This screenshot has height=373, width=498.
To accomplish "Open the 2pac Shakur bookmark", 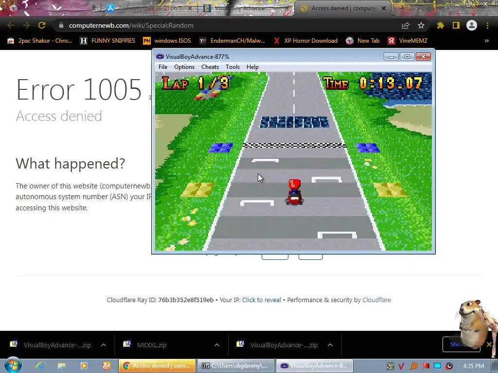I will point(40,41).
